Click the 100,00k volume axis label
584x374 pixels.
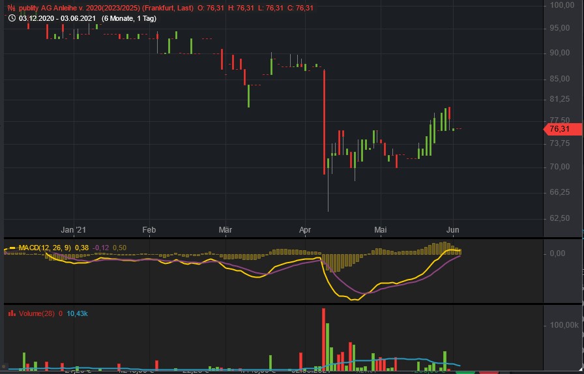click(x=564, y=326)
